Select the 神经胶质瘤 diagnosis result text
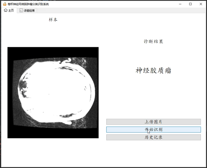 [x=153, y=70]
